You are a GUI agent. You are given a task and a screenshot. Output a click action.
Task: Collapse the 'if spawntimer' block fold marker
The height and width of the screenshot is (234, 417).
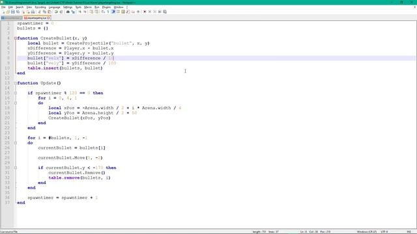[16, 93]
